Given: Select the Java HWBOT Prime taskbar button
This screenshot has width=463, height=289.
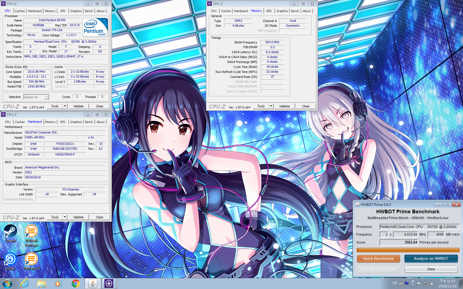Looking at the screenshot, I should (93, 283).
